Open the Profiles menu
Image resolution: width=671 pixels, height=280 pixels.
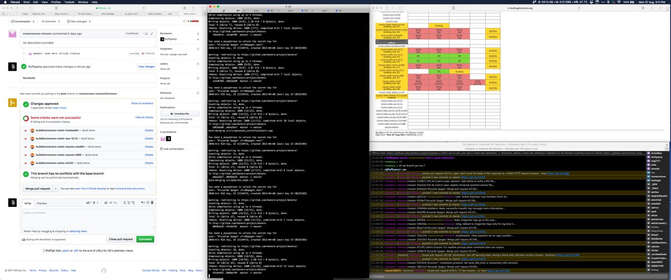(56, 2)
